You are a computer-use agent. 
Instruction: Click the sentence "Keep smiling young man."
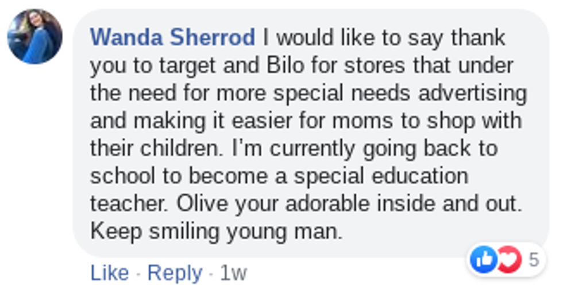[216, 232]
